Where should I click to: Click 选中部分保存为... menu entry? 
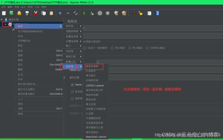coord(39,84)
